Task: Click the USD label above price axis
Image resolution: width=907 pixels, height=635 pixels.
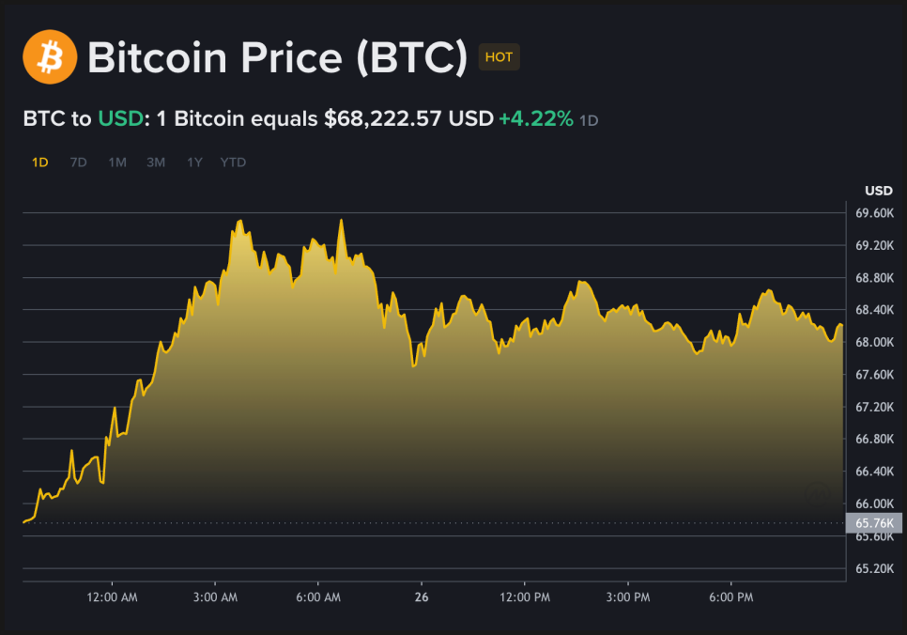Action: [878, 191]
